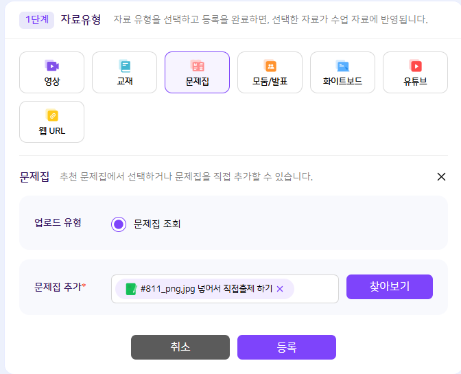Click the green file icon in attached workbook

pyautogui.click(x=131, y=289)
